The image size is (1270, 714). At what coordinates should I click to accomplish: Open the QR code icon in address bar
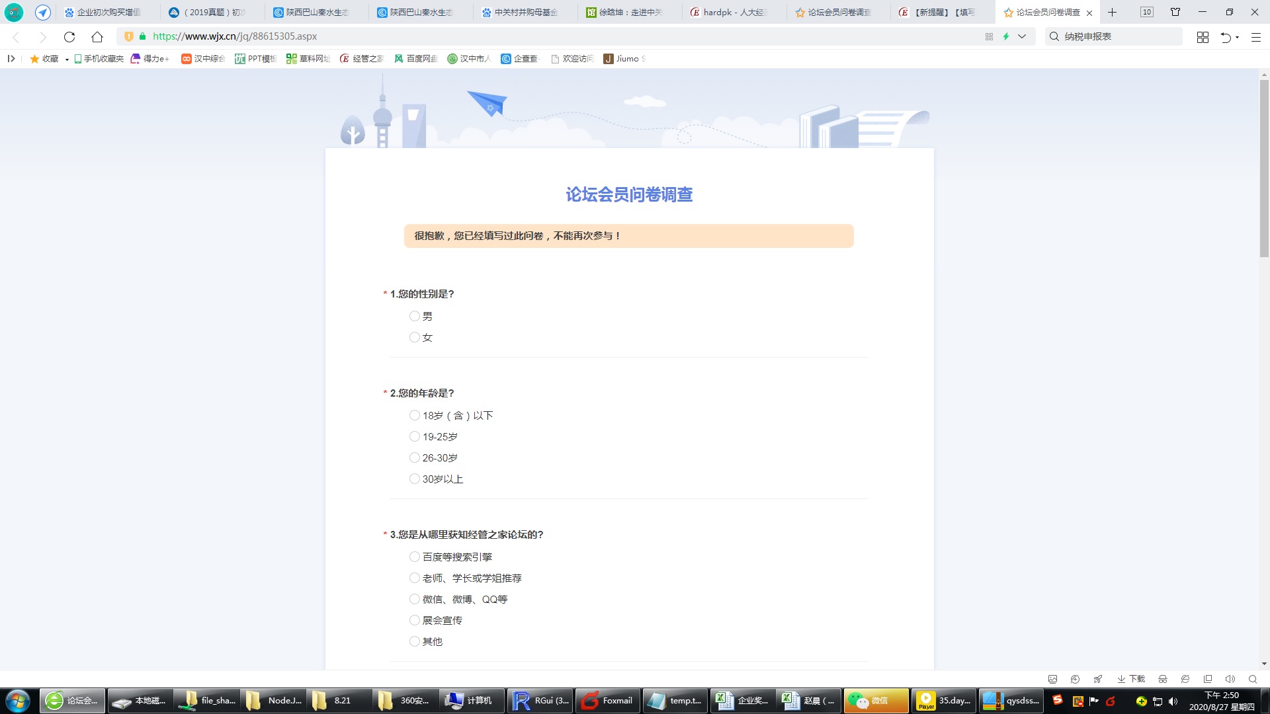point(989,37)
